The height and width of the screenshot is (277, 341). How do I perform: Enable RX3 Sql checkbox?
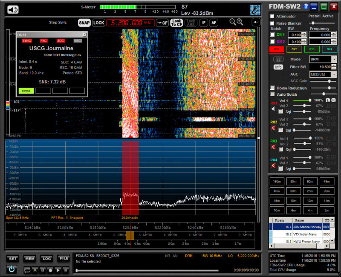tap(281, 149)
